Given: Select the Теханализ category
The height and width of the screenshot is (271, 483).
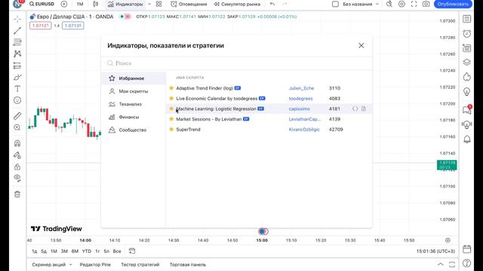Looking at the screenshot, I should 134,104.
